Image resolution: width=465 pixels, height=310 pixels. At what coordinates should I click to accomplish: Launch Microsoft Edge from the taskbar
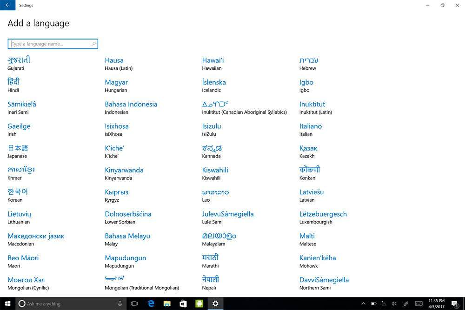151,303
